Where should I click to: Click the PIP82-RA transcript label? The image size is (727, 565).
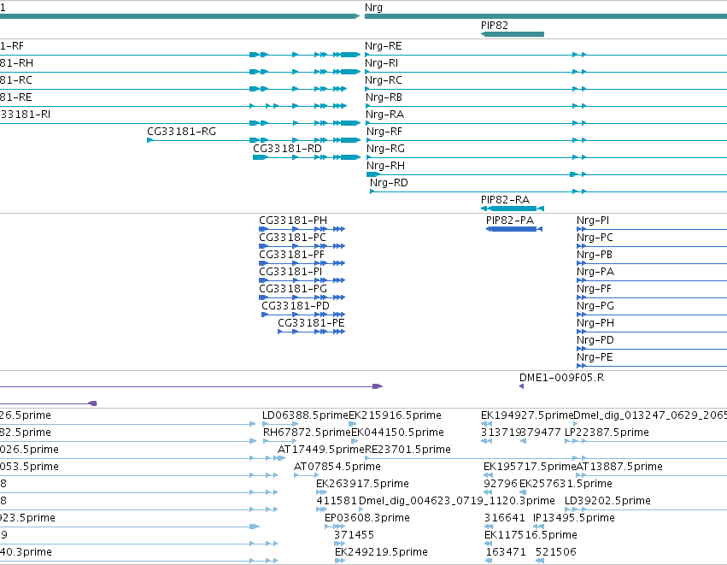pyautogui.click(x=505, y=200)
